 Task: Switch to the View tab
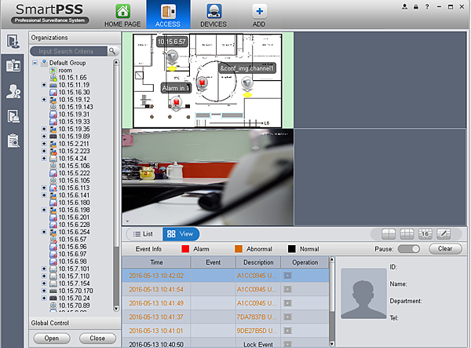pos(181,234)
